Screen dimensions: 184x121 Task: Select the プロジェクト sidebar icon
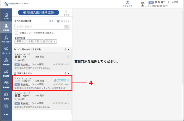pyautogui.click(x=6, y=39)
